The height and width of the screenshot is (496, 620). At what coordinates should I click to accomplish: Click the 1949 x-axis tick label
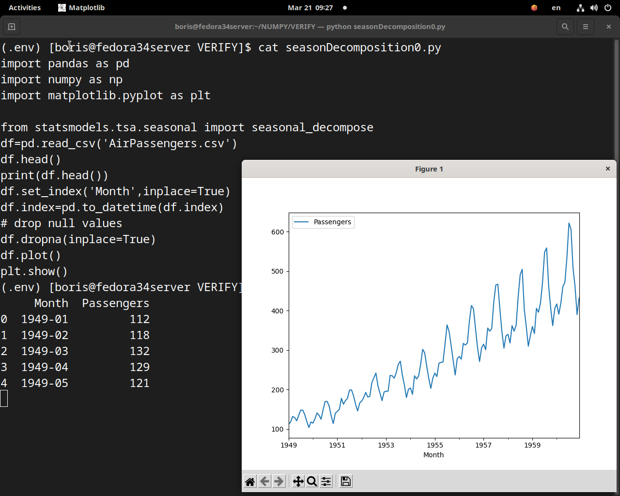(289, 445)
